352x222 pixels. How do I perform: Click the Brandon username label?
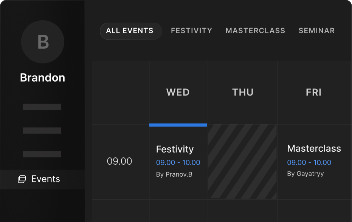[42, 78]
